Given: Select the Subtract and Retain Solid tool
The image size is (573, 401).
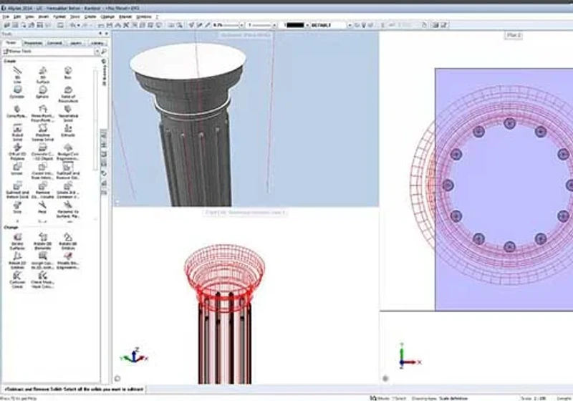Looking at the screenshot, I should coord(17,190).
